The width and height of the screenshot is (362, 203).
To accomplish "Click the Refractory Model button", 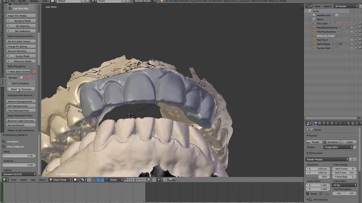I will [21, 61].
